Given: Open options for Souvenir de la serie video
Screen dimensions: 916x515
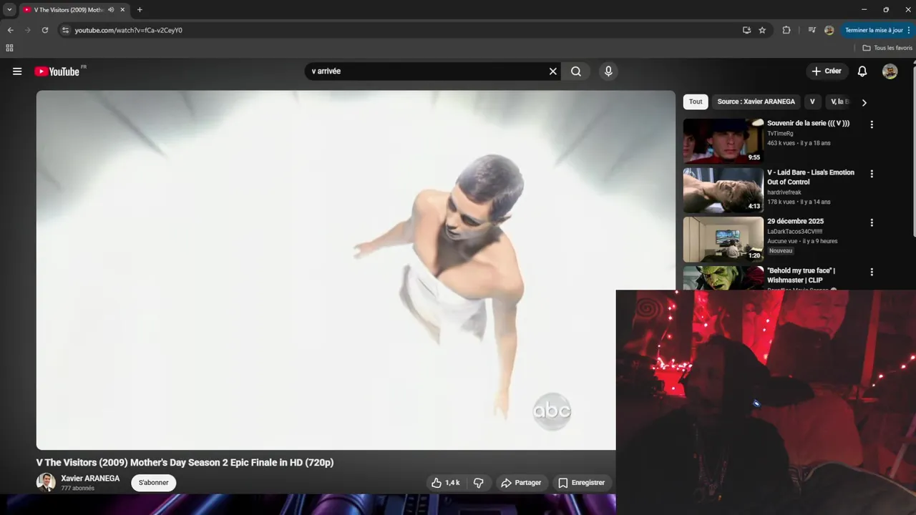Looking at the screenshot, I should (872, 124).
